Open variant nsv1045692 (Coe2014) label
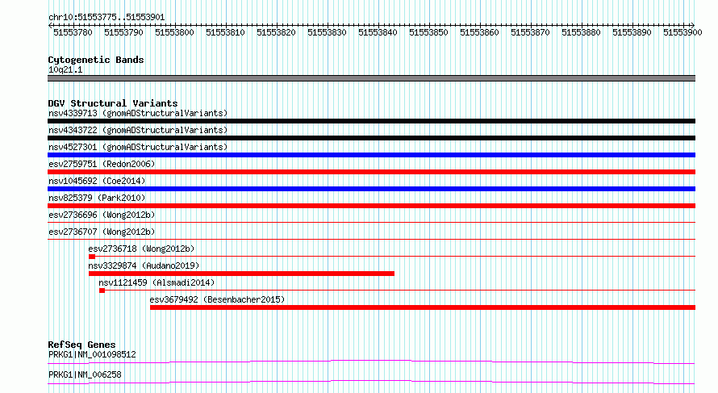718x393 pixels. pos(97,181)
